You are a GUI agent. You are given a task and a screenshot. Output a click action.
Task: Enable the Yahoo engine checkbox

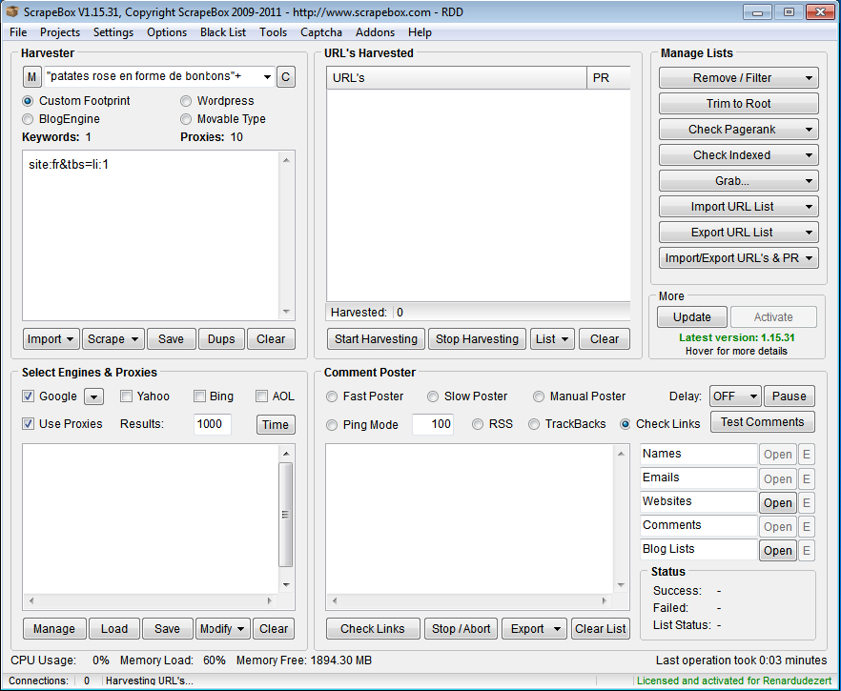pyautogui.click(x=126, y=396)
